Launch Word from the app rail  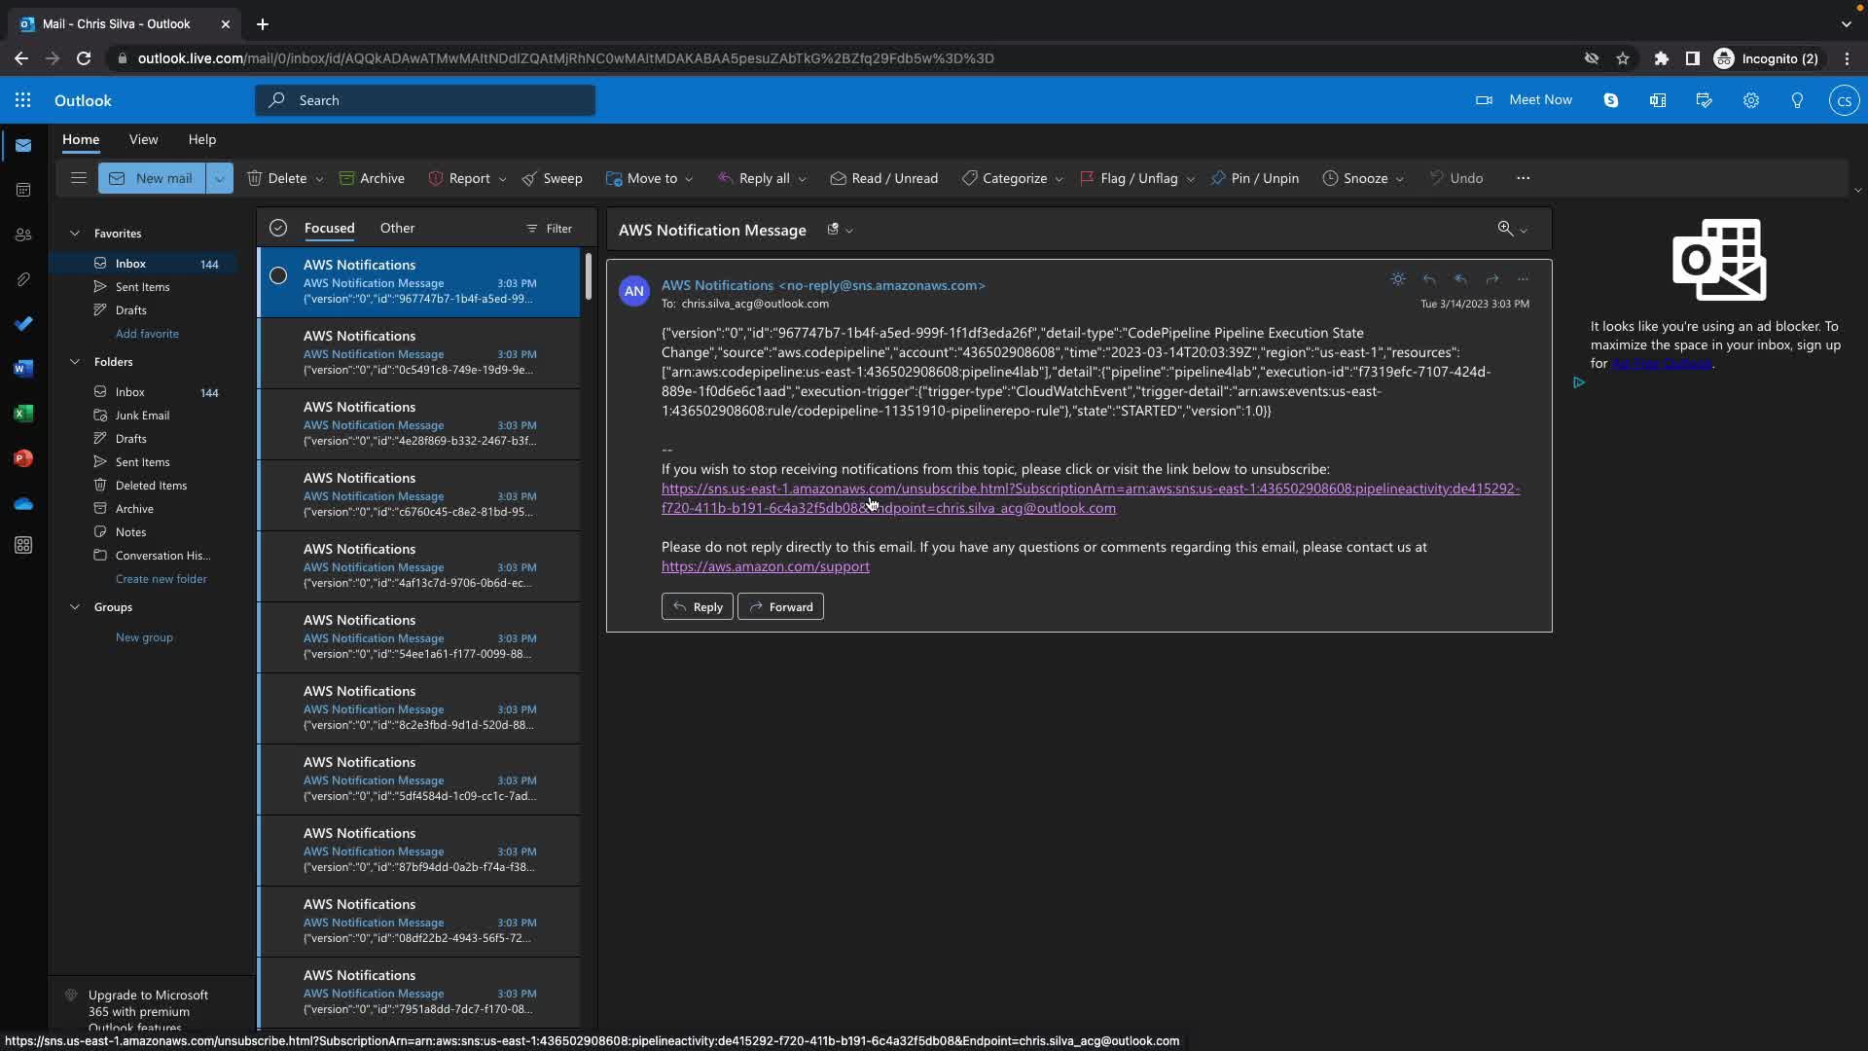pyautogui.click(x=23, y=369)
